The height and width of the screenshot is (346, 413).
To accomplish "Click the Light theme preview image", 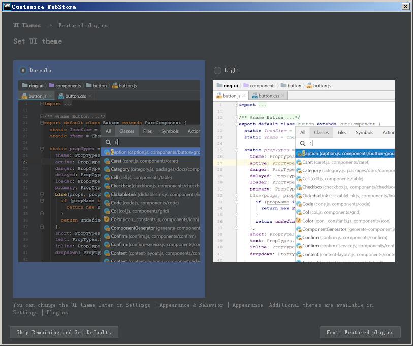I will 304,171.
